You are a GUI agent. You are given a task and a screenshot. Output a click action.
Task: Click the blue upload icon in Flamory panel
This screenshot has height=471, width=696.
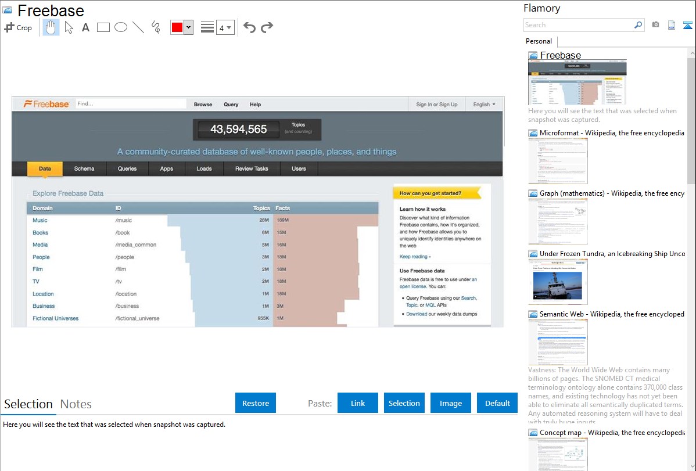pos(687,25)
